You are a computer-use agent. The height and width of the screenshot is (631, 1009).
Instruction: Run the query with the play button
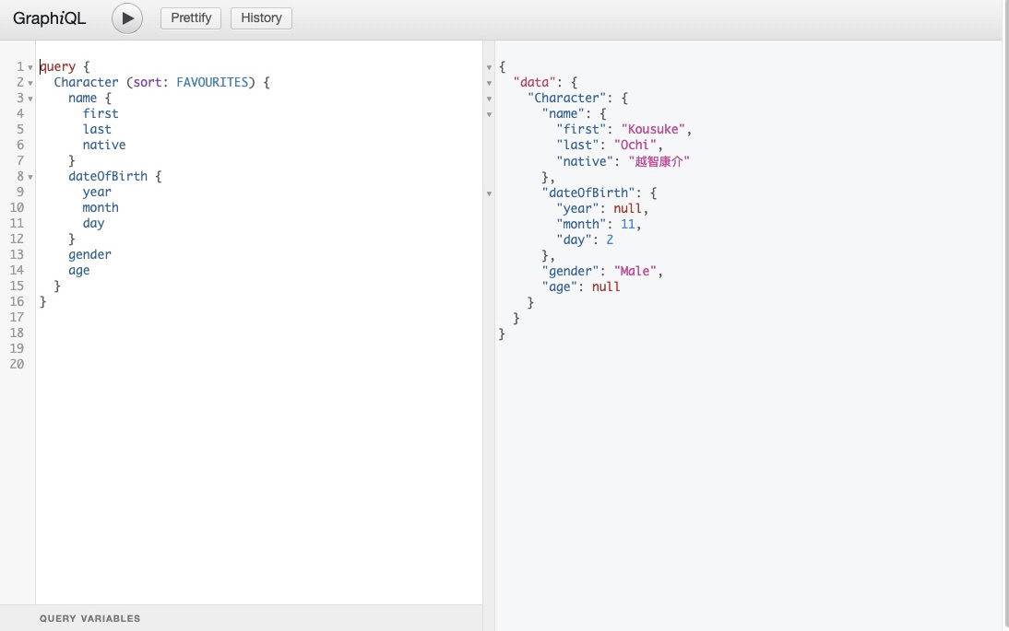click(x=127, y=18)
